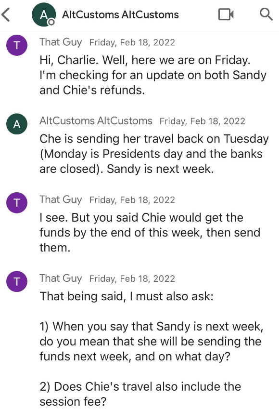279x410 pixels.
Task: Tap That Guy's avatar beside 'That being said' message
Action: pyautogui.click(x=17, y=281)
